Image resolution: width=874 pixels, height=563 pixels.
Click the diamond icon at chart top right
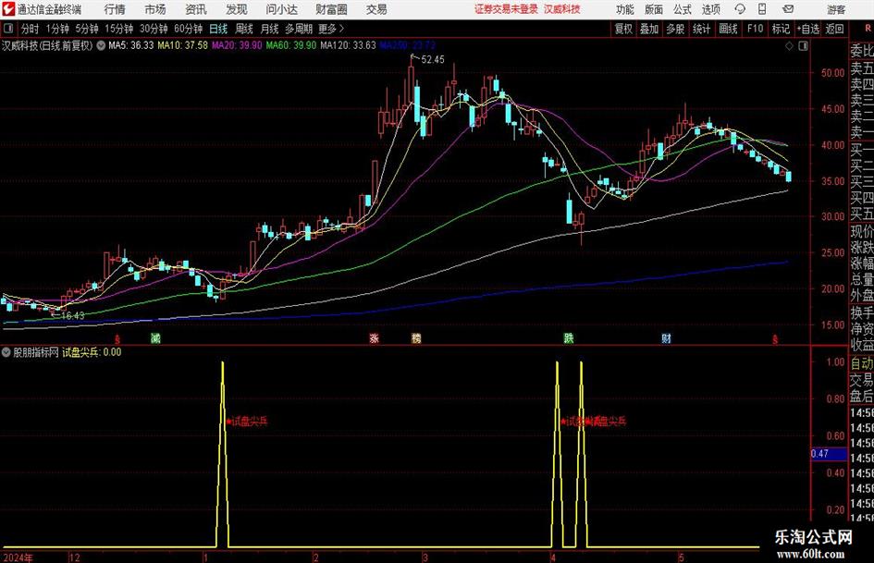click(789, 45)
